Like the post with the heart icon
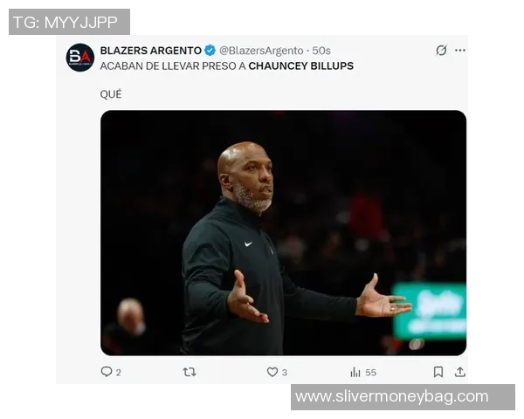The image size is (524, 419). (272, 372)
